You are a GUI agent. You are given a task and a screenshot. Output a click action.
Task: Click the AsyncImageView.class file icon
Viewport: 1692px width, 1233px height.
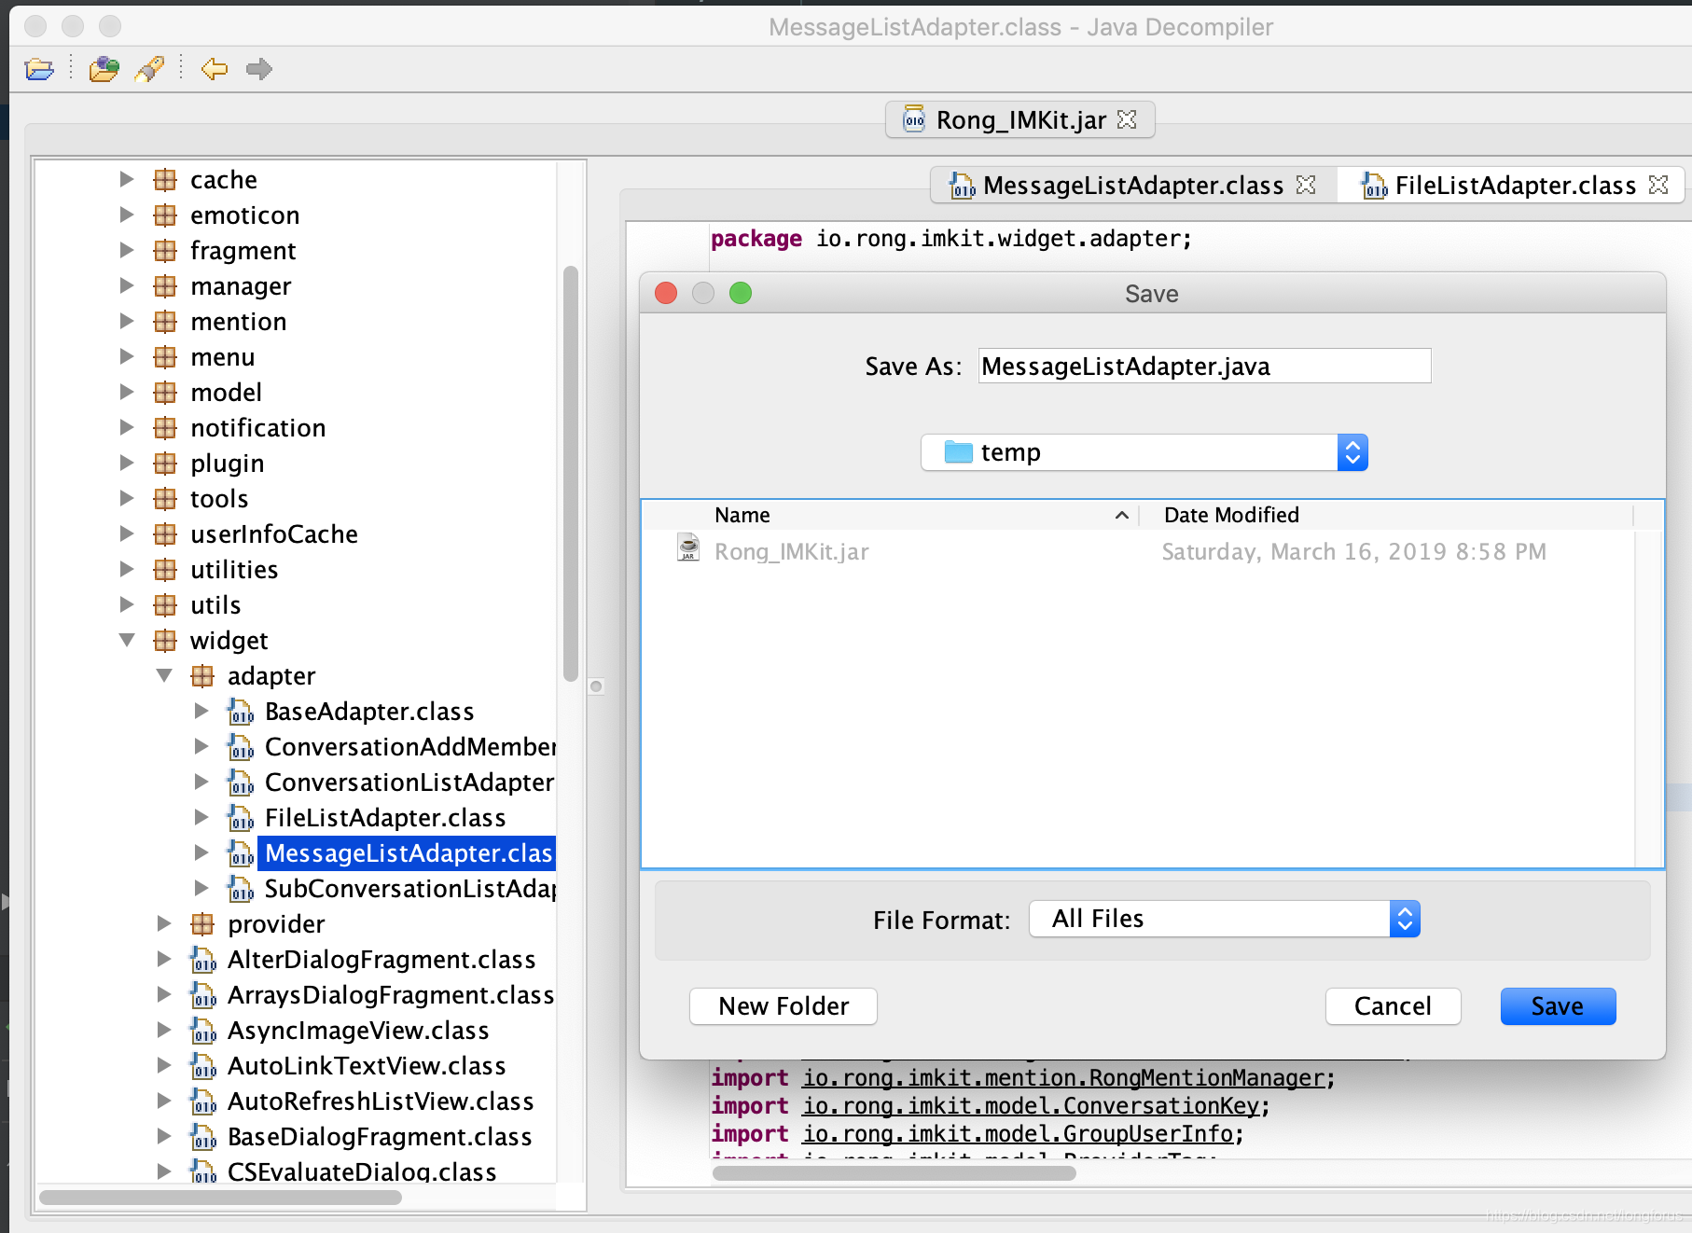pos(202,1031)
